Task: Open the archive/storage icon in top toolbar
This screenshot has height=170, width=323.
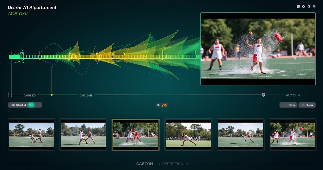Action: pyautogui.click(x=298, y=6)
